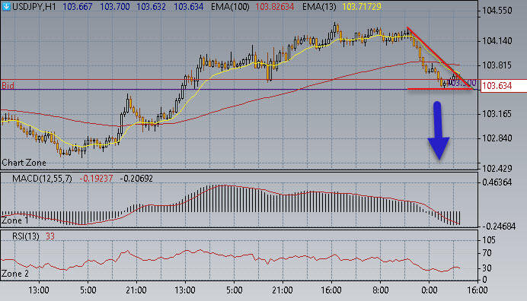
Task: Click the open price 103.667
Action: tap(78, 6)
